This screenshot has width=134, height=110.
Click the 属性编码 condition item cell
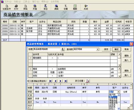tap(40, 58)
